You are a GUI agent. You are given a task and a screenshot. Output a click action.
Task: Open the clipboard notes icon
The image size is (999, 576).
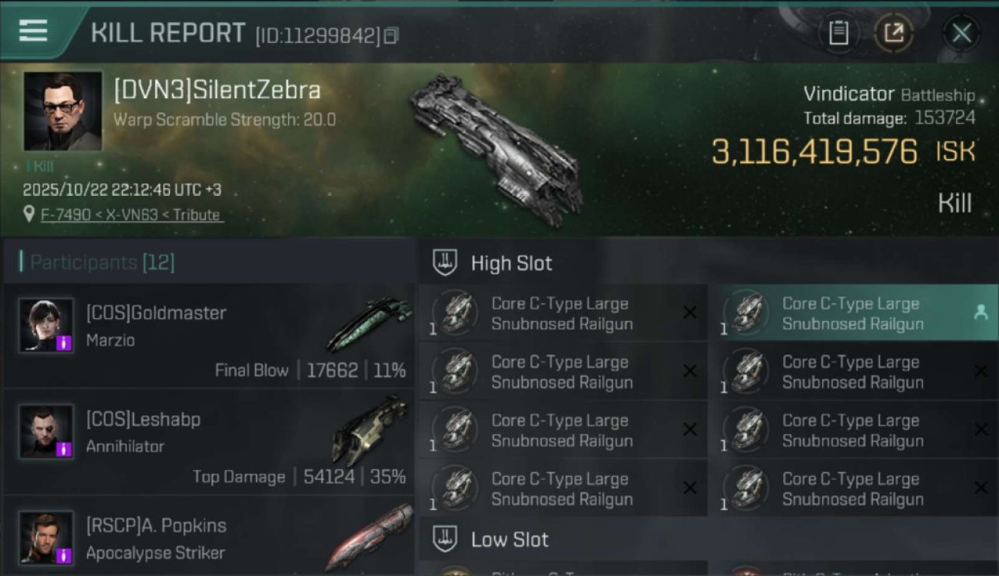tap(838, 33)
